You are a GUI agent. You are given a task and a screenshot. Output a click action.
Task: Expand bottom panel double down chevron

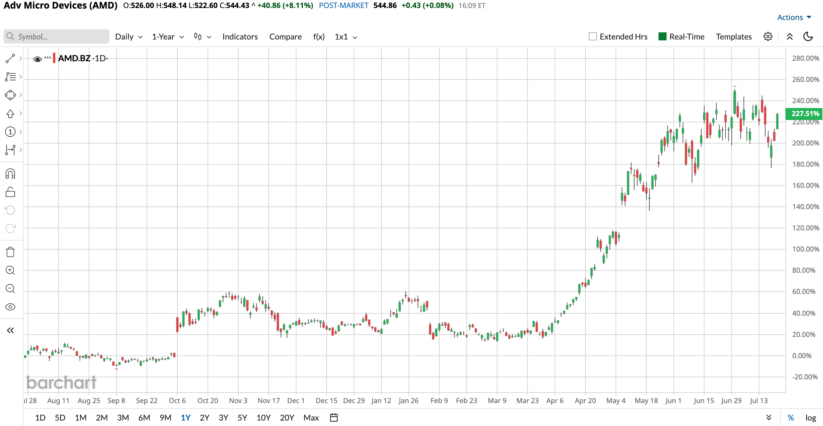[x=769, y=417]
